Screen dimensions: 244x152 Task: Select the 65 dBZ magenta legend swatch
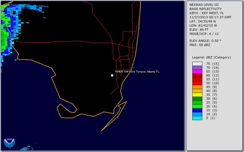[197, 71]
